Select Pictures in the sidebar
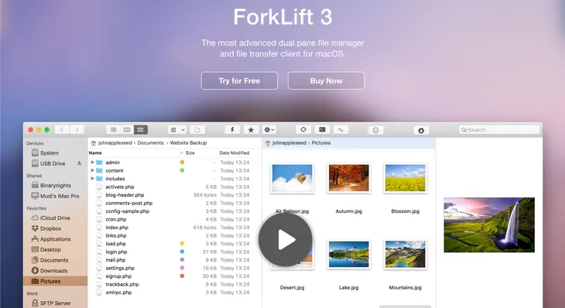The image size is (565, 308). (x=56, y=281)
